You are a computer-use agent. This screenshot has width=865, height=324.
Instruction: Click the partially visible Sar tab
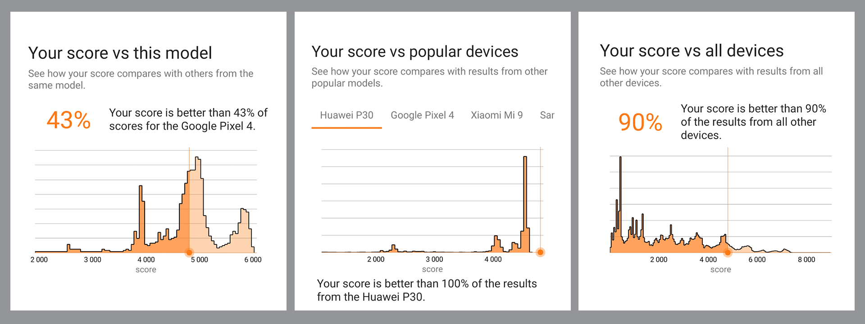pos(547,115)
